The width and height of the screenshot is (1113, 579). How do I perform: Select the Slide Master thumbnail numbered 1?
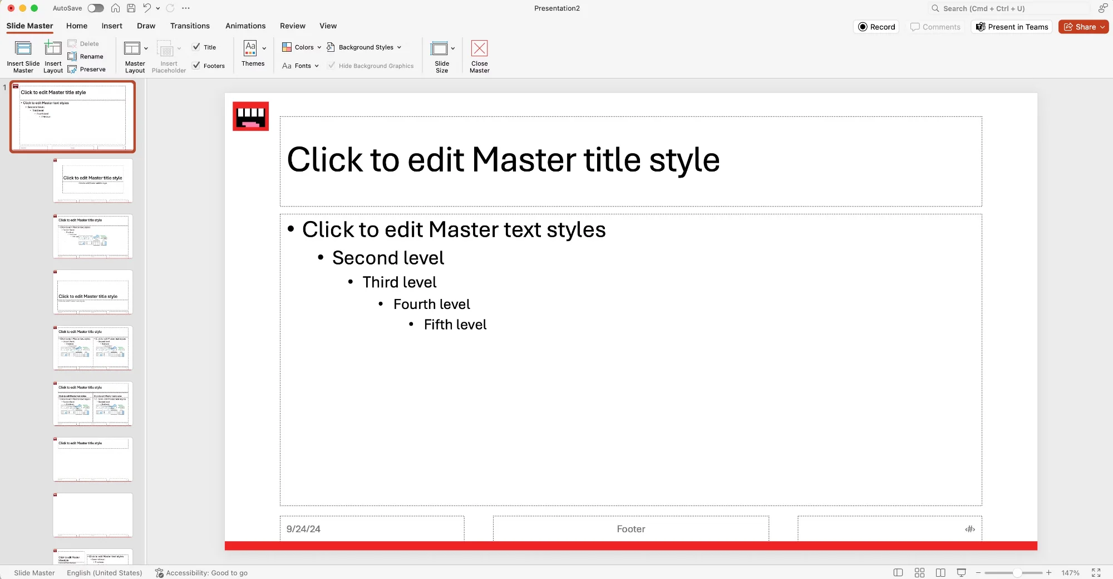pyautogui.click(x=72, y=116)
